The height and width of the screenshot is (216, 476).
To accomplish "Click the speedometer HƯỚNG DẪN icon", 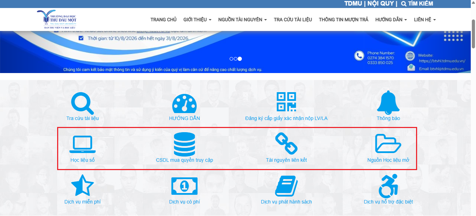I will pos(184,103).
